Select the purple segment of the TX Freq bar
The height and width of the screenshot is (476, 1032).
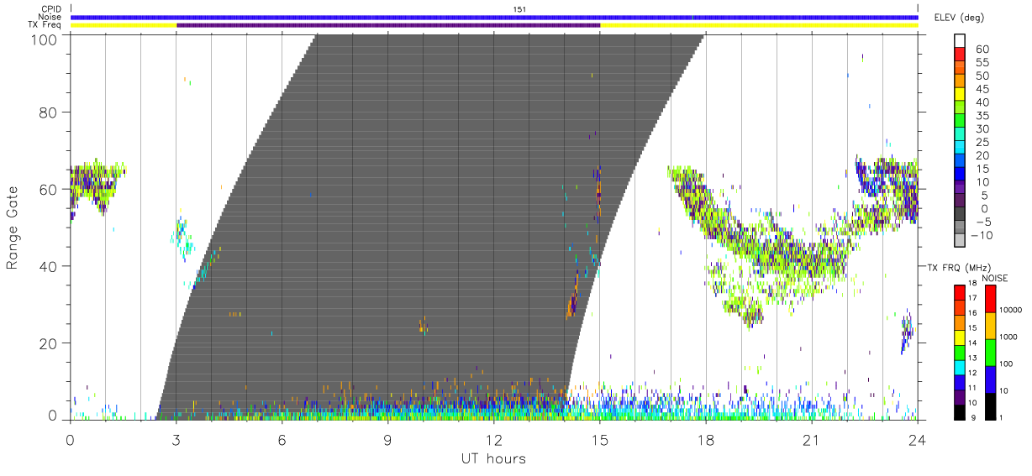coord(388,25)
